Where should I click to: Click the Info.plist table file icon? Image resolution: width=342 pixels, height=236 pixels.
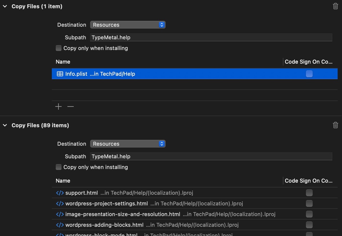[60, 74]
